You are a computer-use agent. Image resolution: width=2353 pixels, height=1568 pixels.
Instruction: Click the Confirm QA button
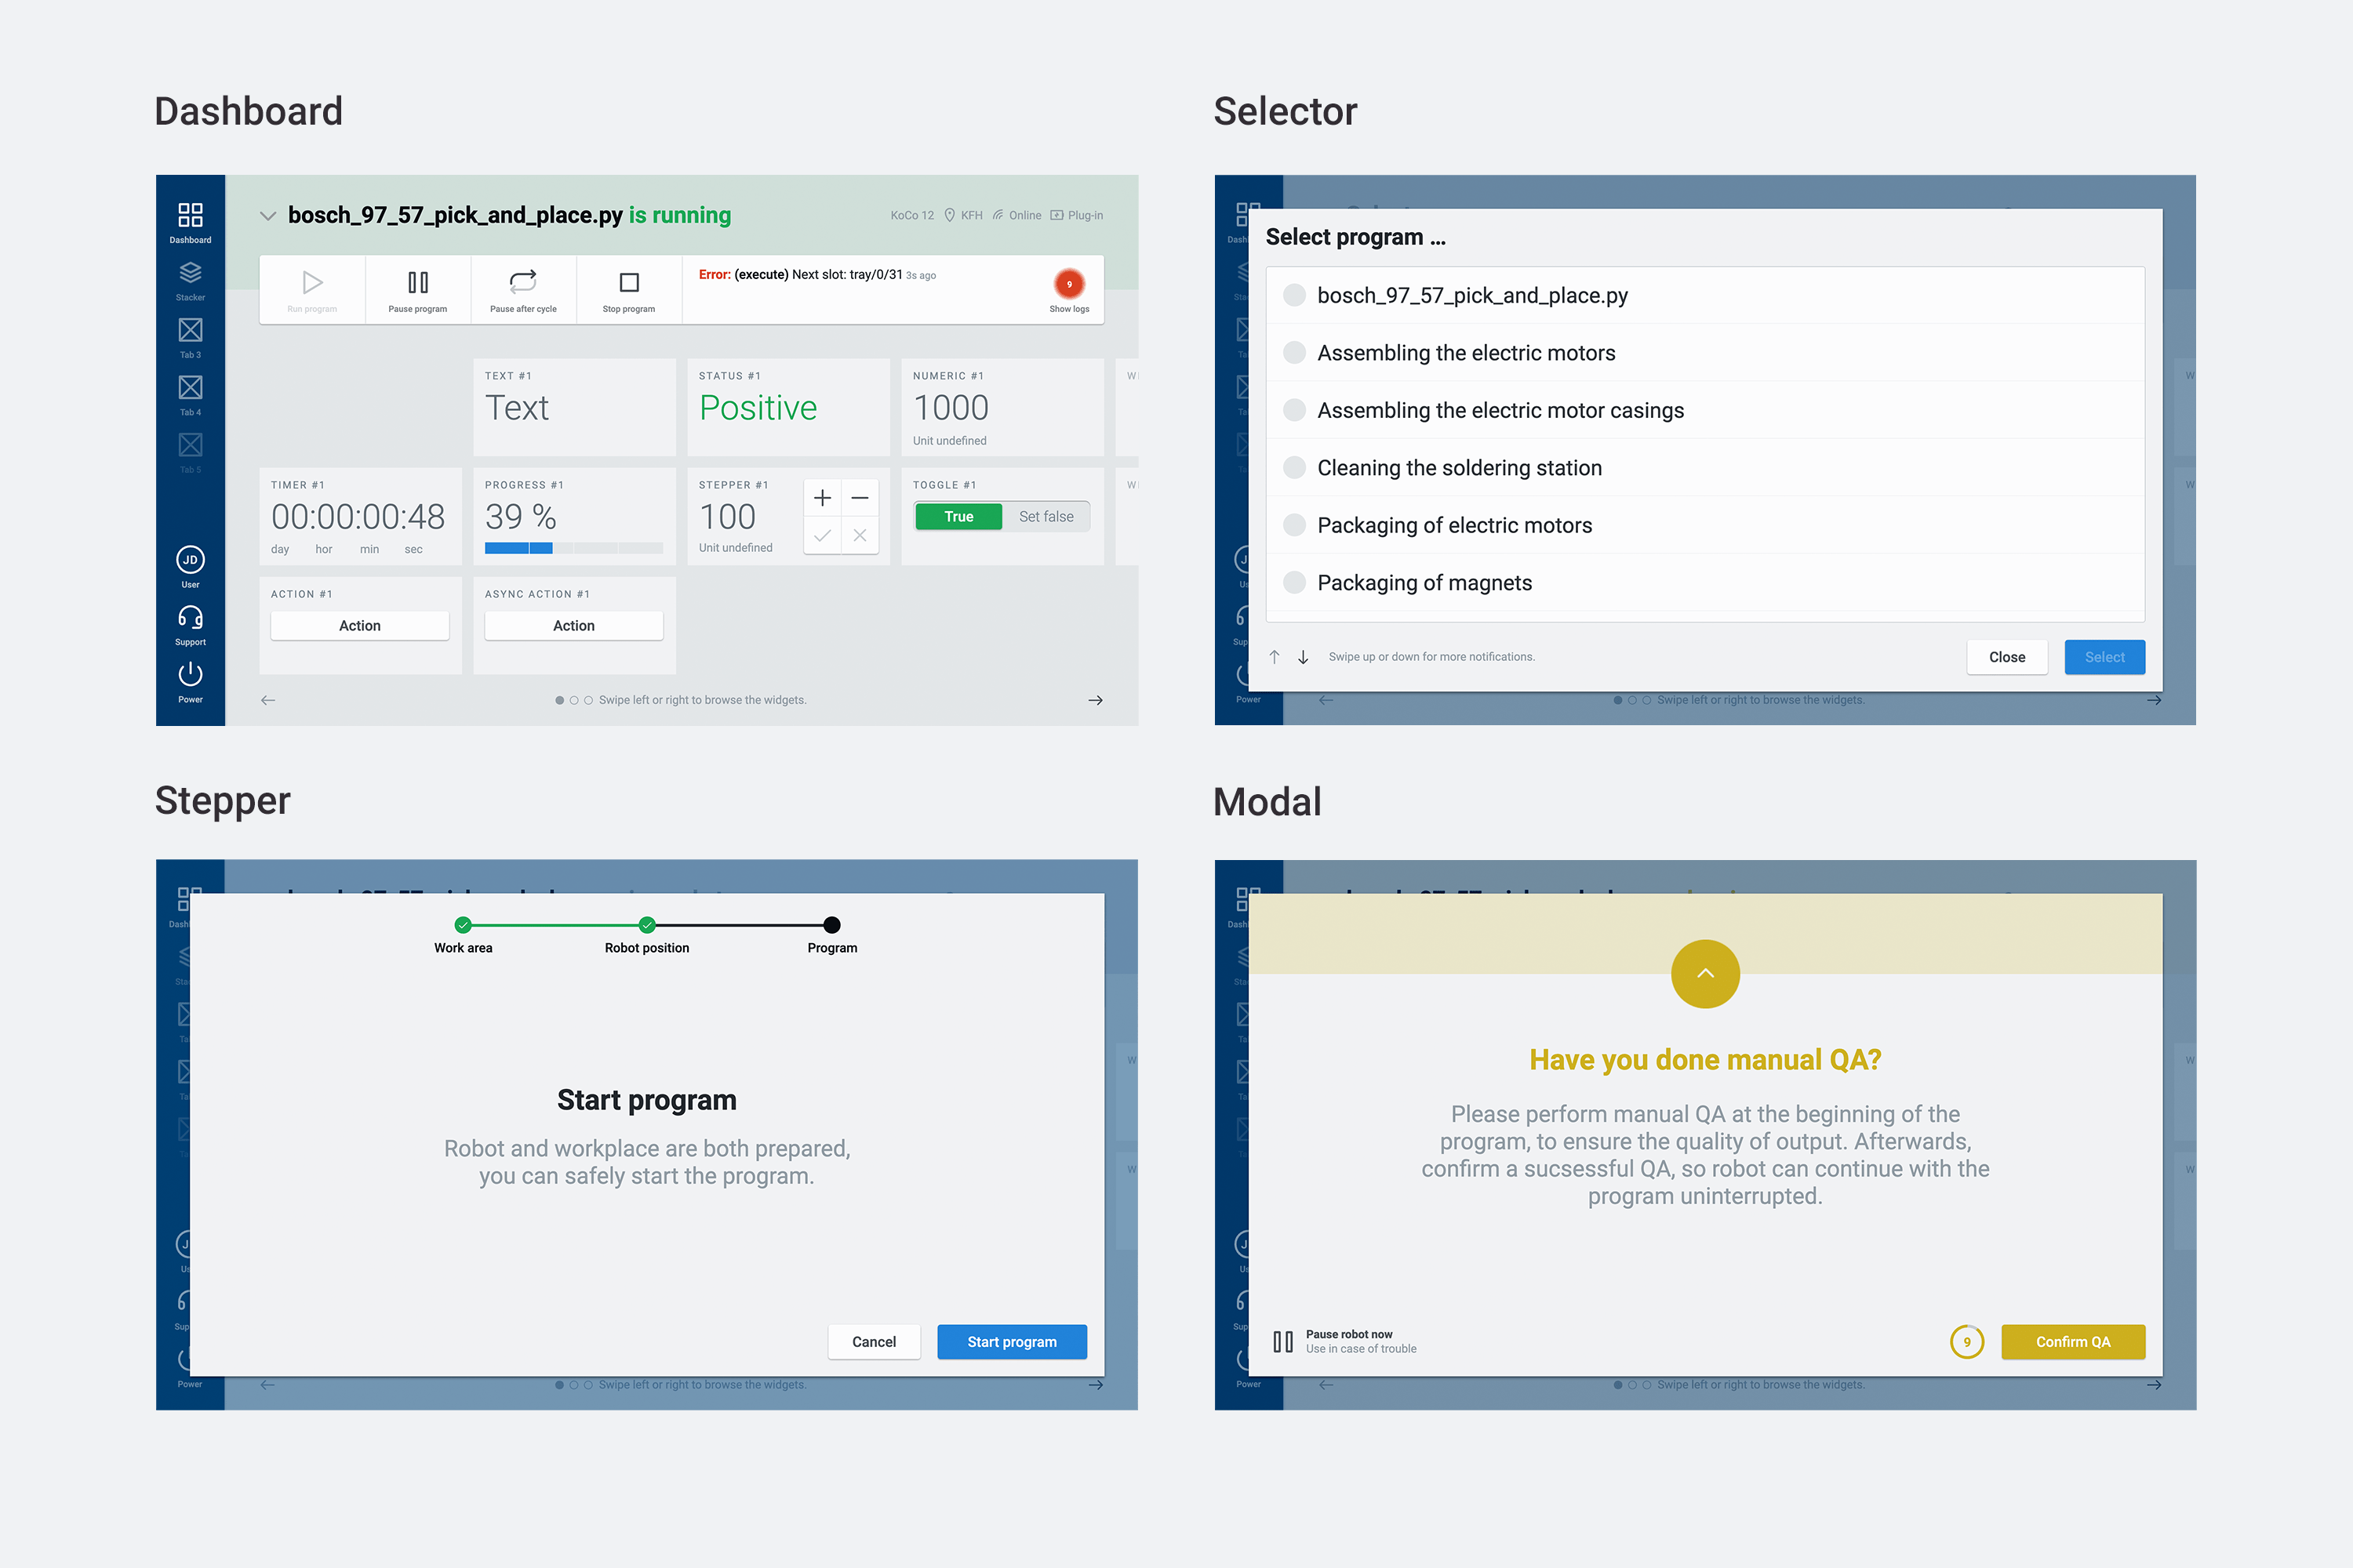(2075, 1341)
